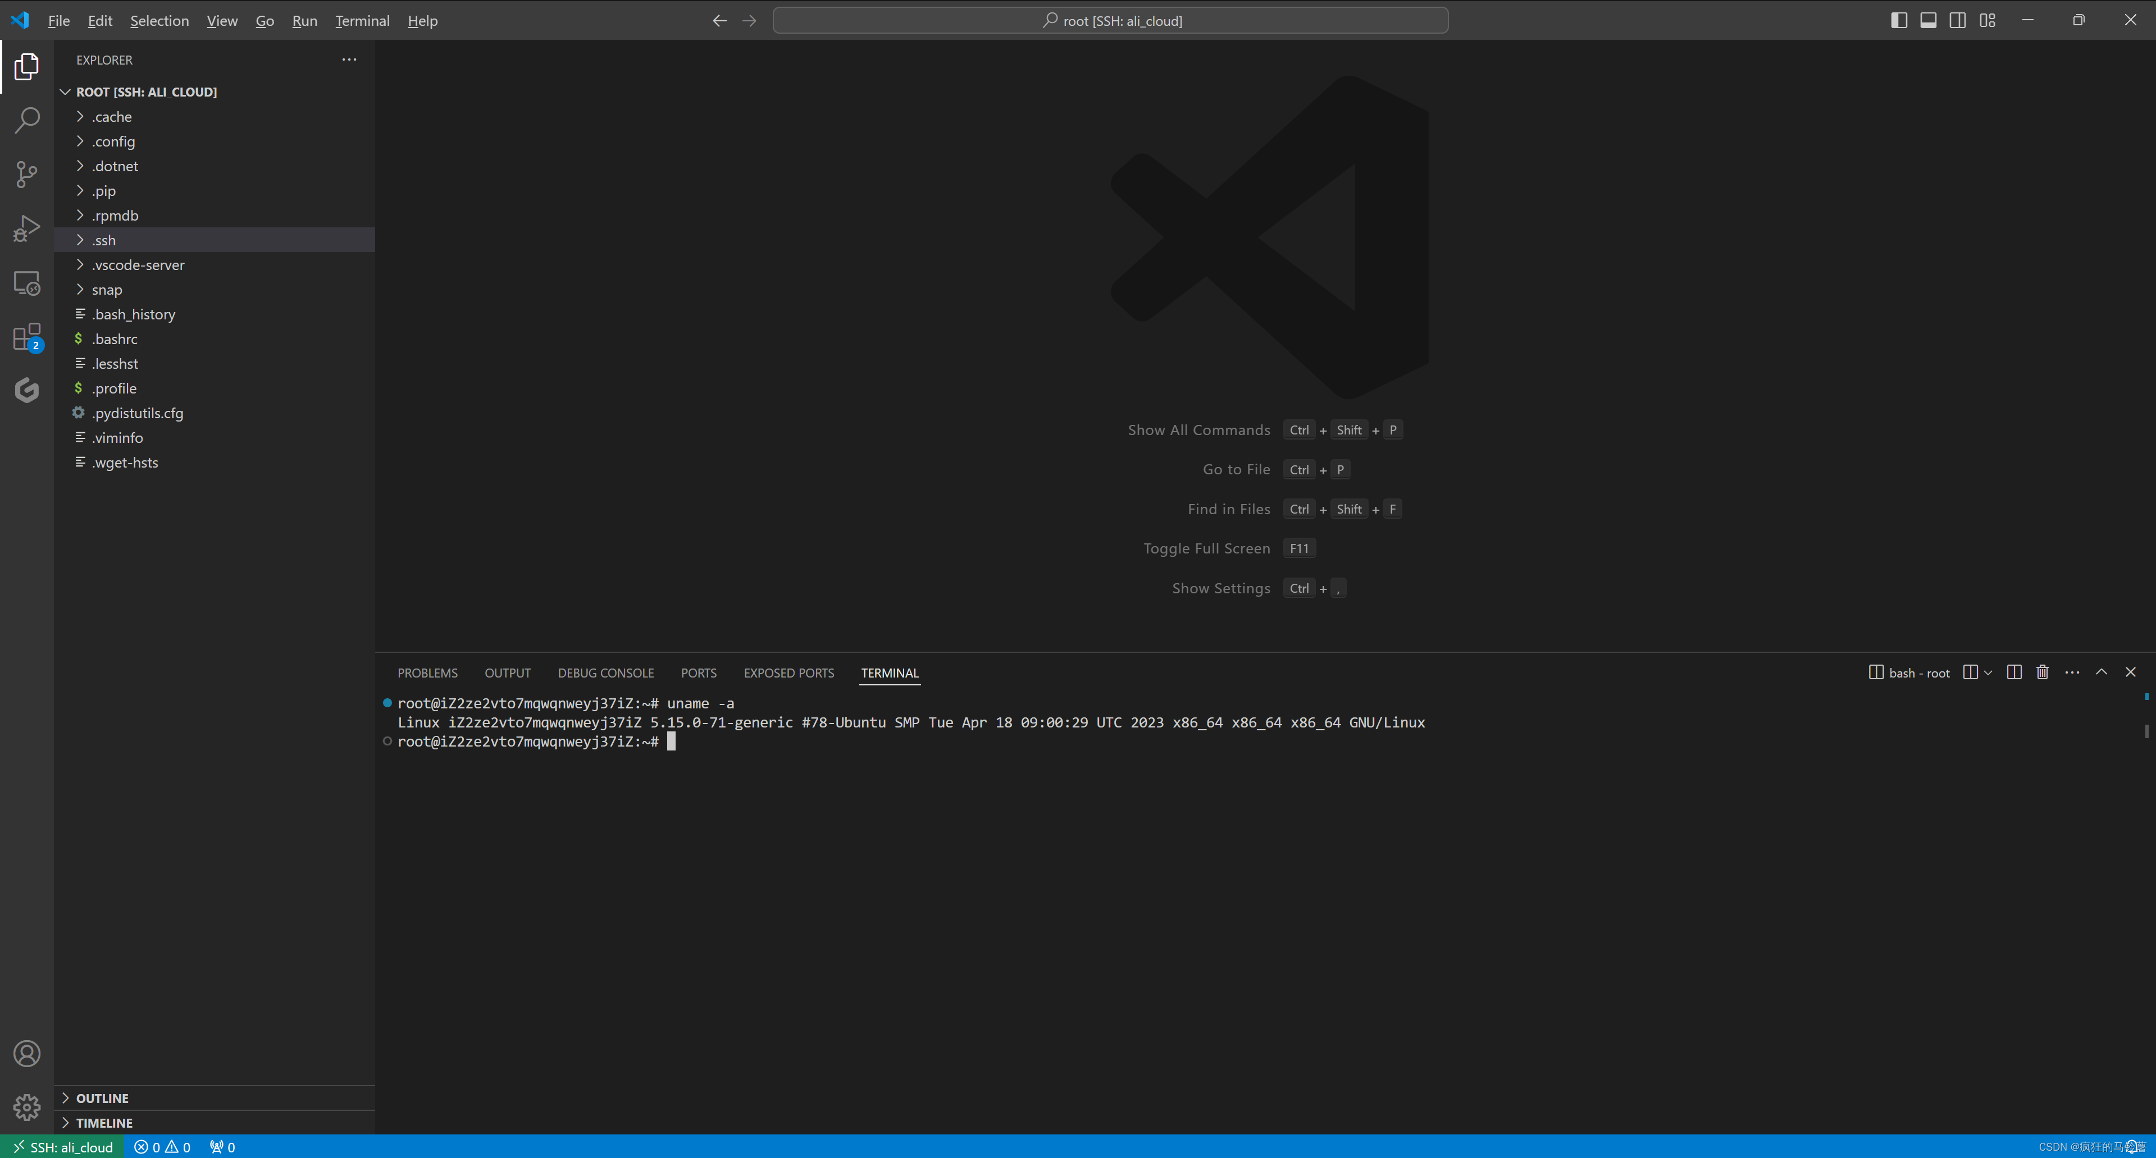The image size is (2156, 1158).
Task: Open the Remote Explorer view
Action: [x=27, y=283]
